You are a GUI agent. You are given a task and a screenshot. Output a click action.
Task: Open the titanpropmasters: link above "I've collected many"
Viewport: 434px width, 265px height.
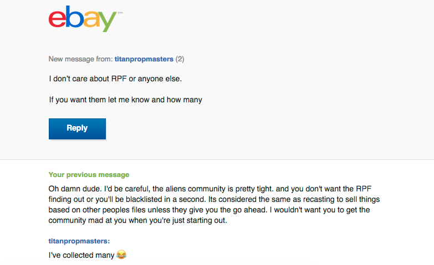click(x=79, y=241)
